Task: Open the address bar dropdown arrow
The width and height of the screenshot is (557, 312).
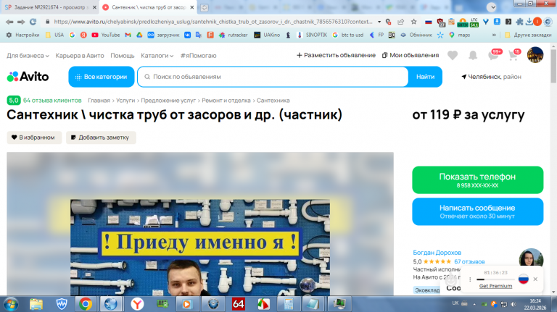Action: [x=379, y=22]
